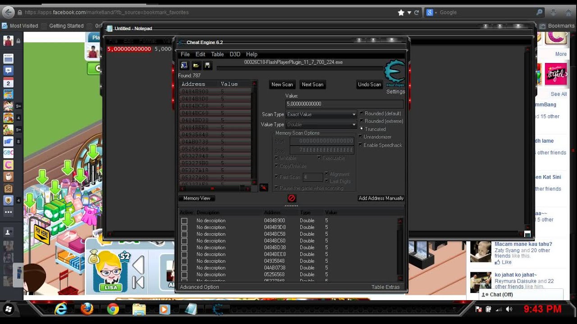Open the Table menu
577x324 pixels.
coord(217,54)
